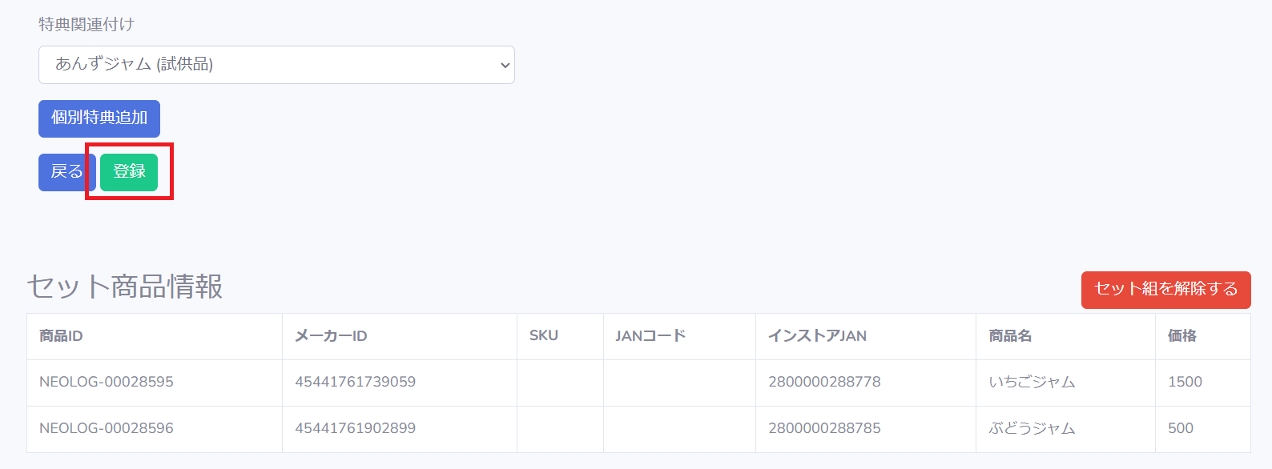The height and width of the screenshot is (469, 1272).
Task: Click the 価格 column header
Action: click(x=1182, y=336)
